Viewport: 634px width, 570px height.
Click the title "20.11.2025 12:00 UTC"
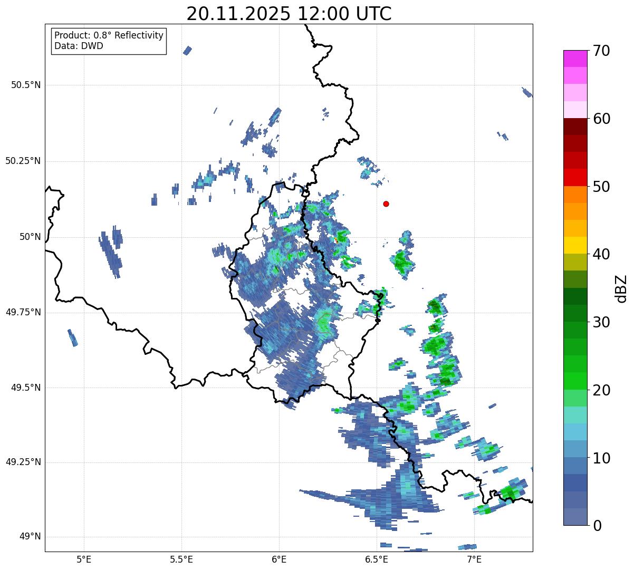[289, 14]
